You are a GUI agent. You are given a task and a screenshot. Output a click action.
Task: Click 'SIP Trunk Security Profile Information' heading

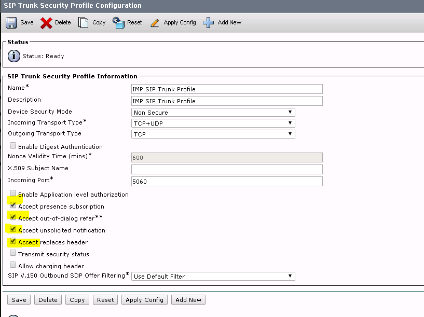point(72,76)
